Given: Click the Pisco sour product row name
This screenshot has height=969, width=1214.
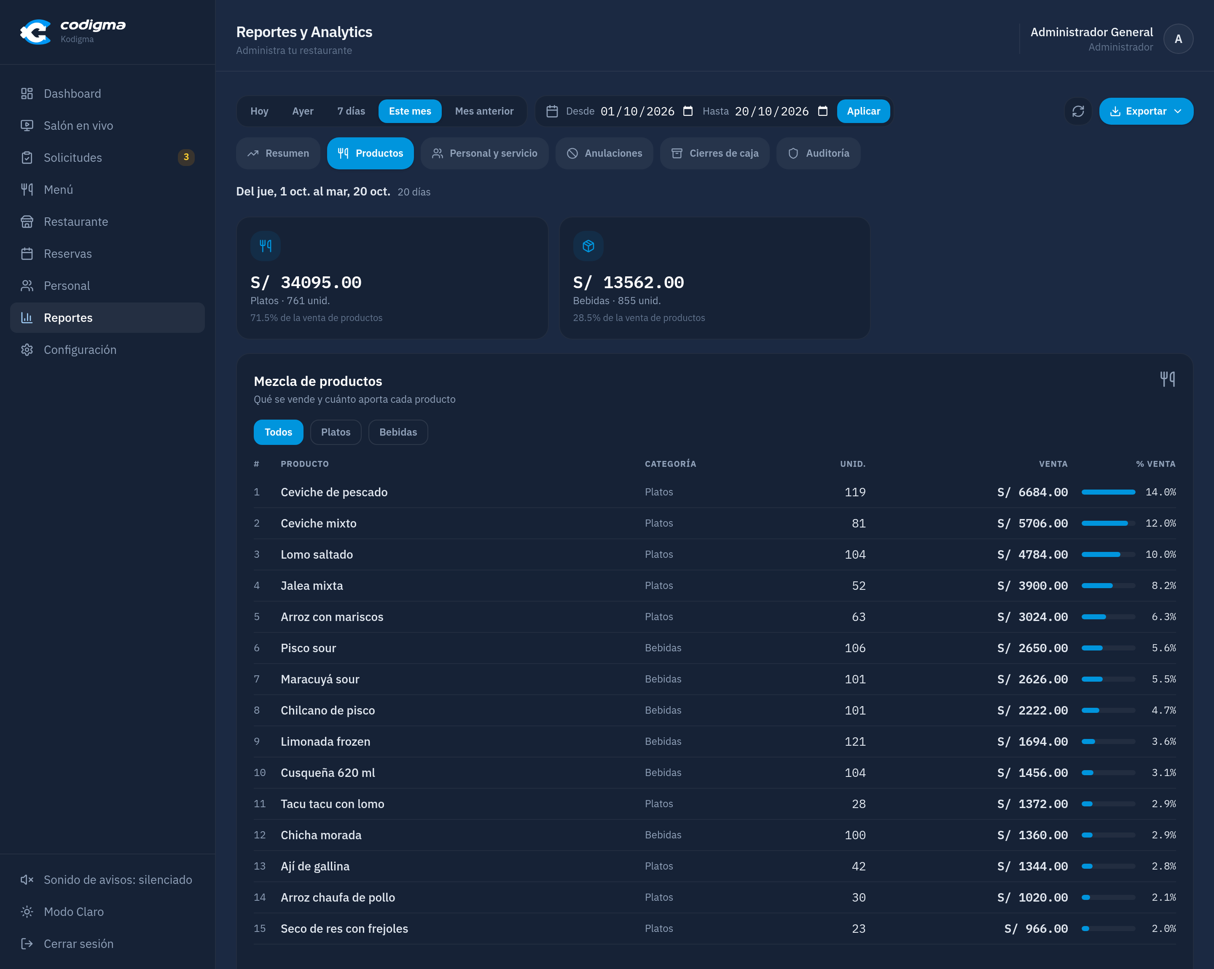Looking at the screenshot, I should [308, 648].
